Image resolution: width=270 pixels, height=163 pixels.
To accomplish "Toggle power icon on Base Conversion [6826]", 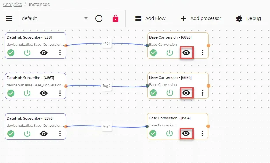I will (x=170, y=53).
